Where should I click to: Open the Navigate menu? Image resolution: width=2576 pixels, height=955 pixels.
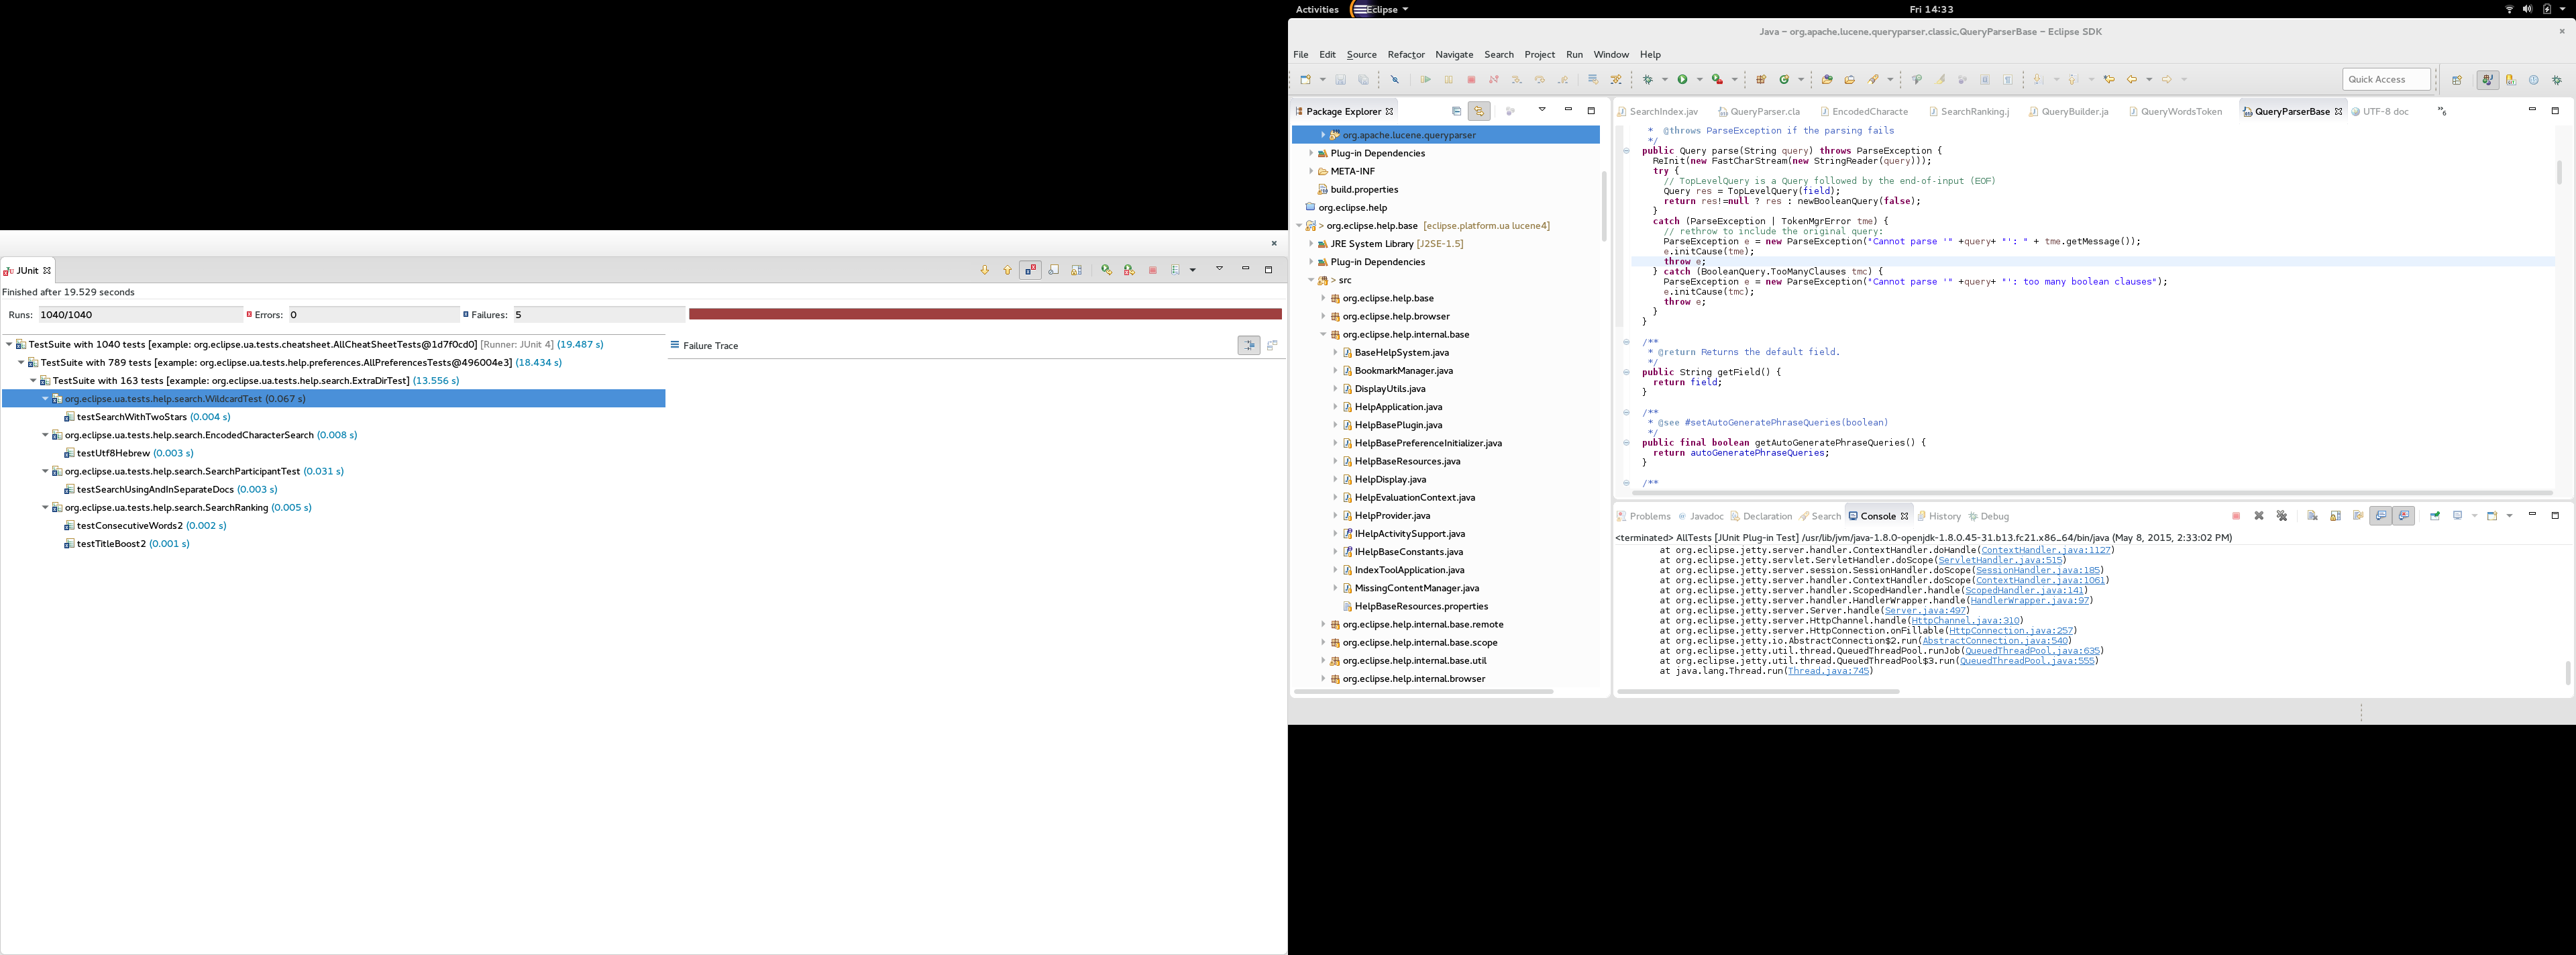pos(1453,55)
